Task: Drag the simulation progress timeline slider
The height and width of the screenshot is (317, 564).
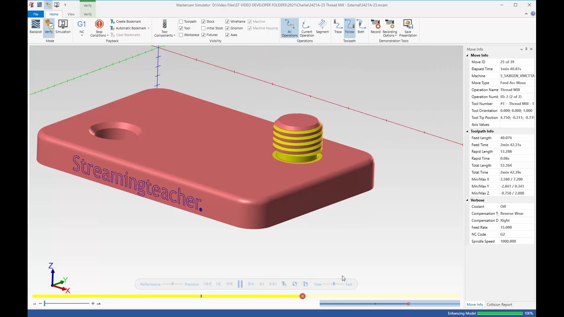Action: click(x=302, y=296)
